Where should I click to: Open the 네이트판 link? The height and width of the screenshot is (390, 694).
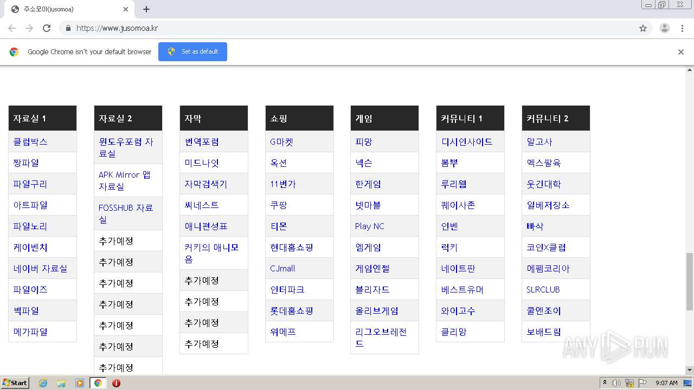[x=458, y=268]
